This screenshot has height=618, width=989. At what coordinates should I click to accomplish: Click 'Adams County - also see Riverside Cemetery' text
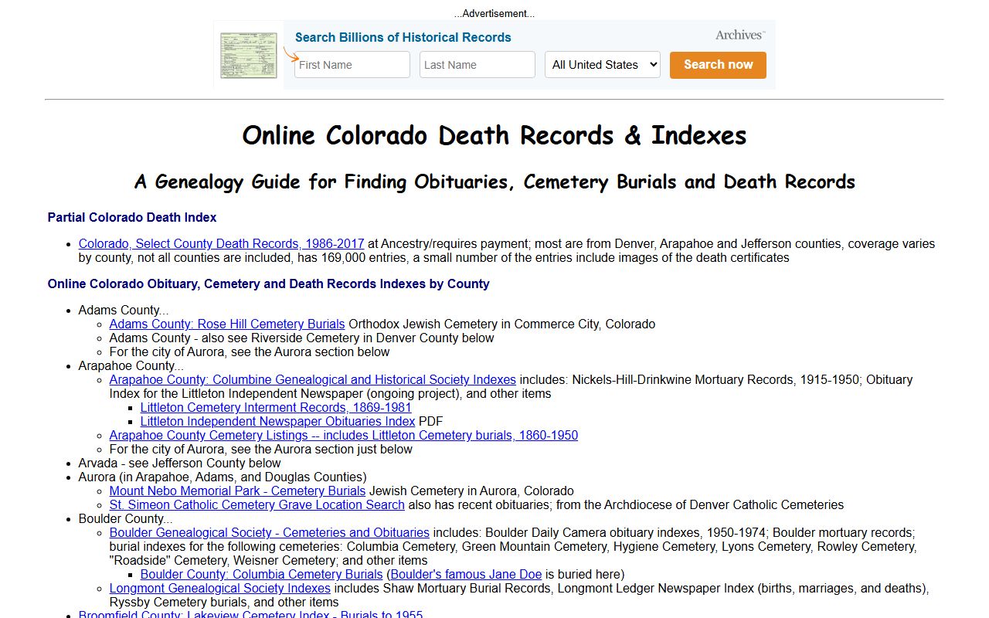302,338
